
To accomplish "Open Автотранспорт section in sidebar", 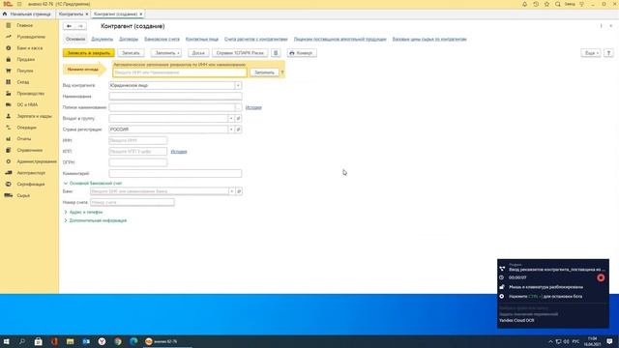I will (x=31, y=173).
